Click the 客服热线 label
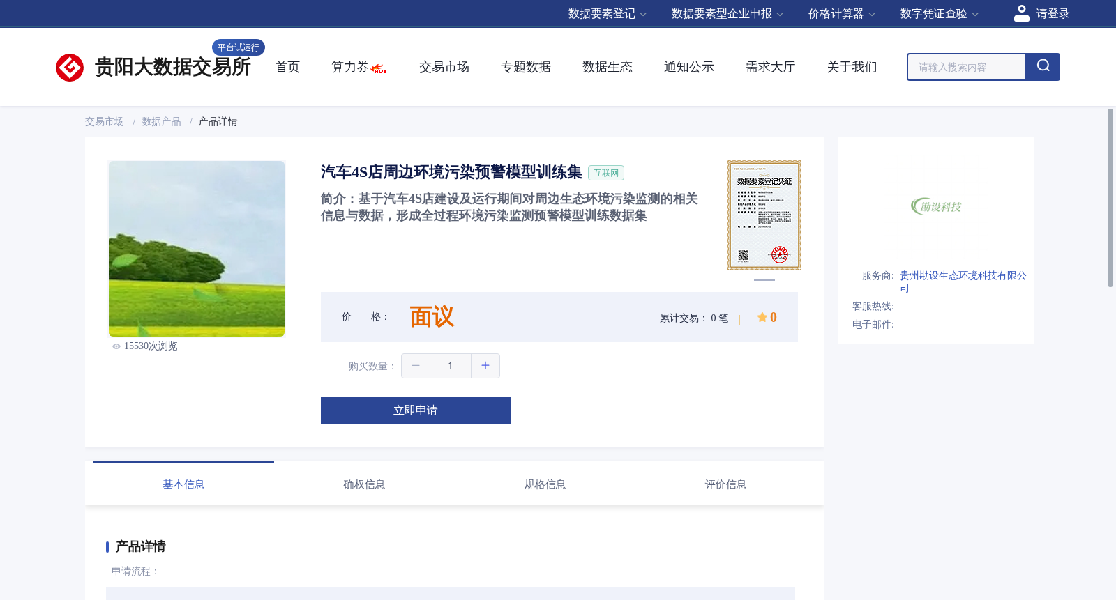This screenshot has height=600, width=1116. click(x=873, y=307)
